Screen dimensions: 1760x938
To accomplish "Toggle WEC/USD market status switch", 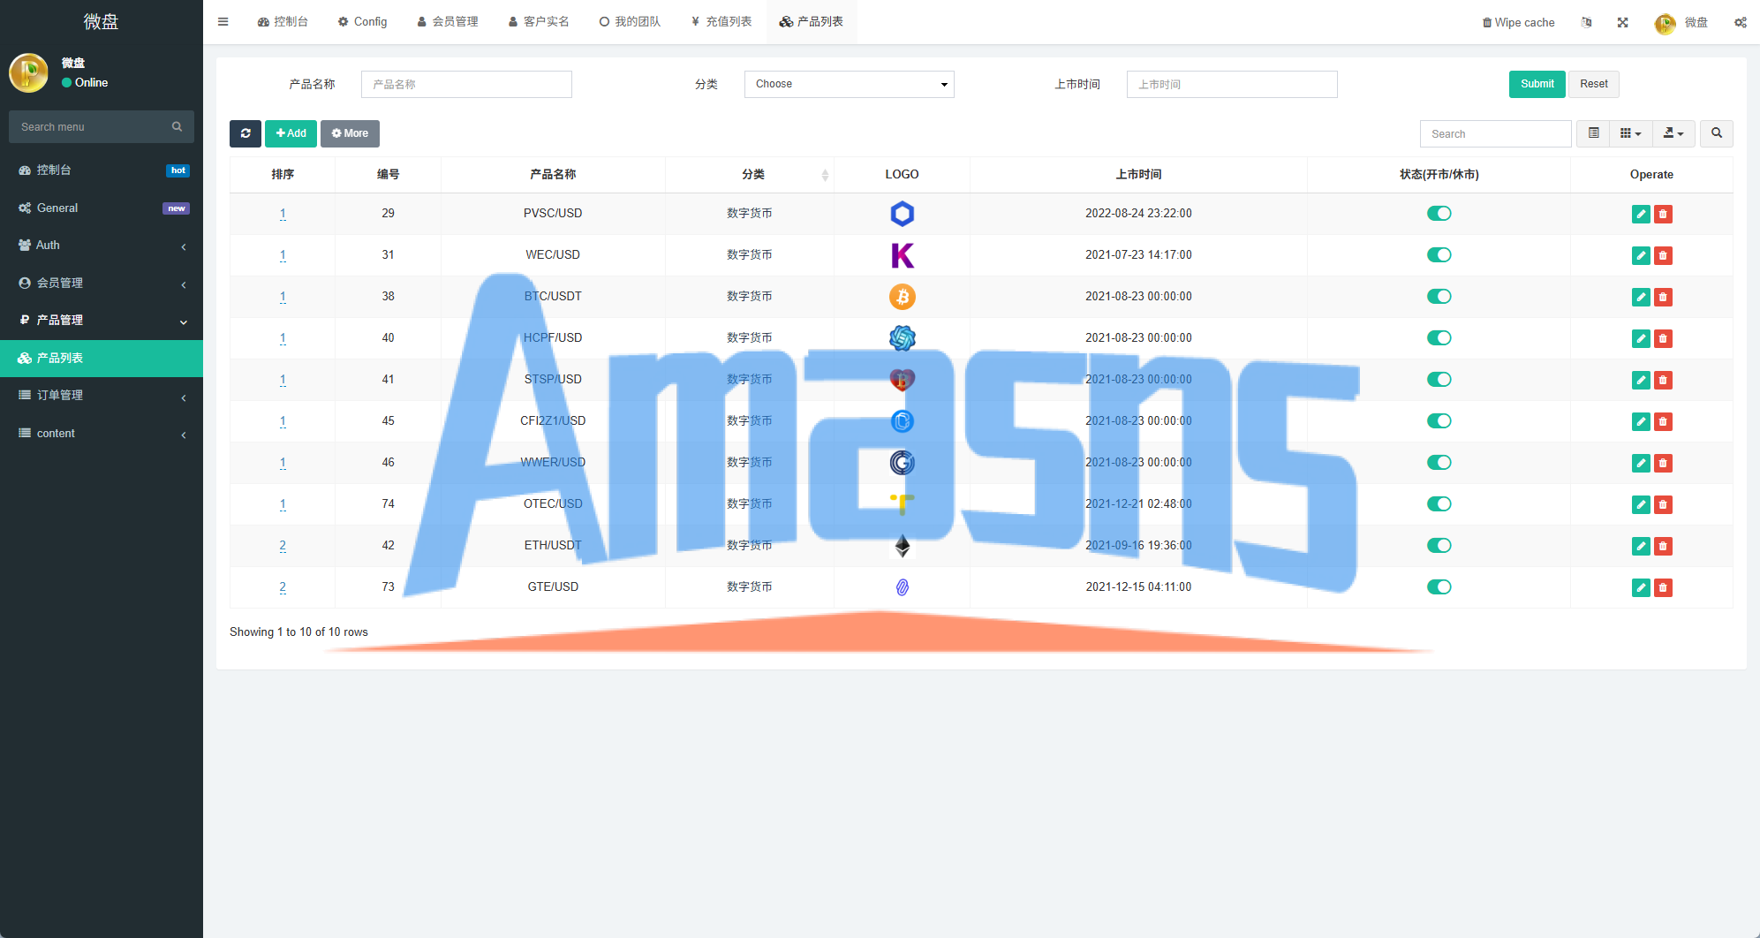I will (x=1439, y=254).
